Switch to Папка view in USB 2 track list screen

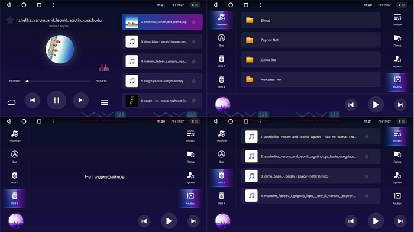tap(397, 157)
